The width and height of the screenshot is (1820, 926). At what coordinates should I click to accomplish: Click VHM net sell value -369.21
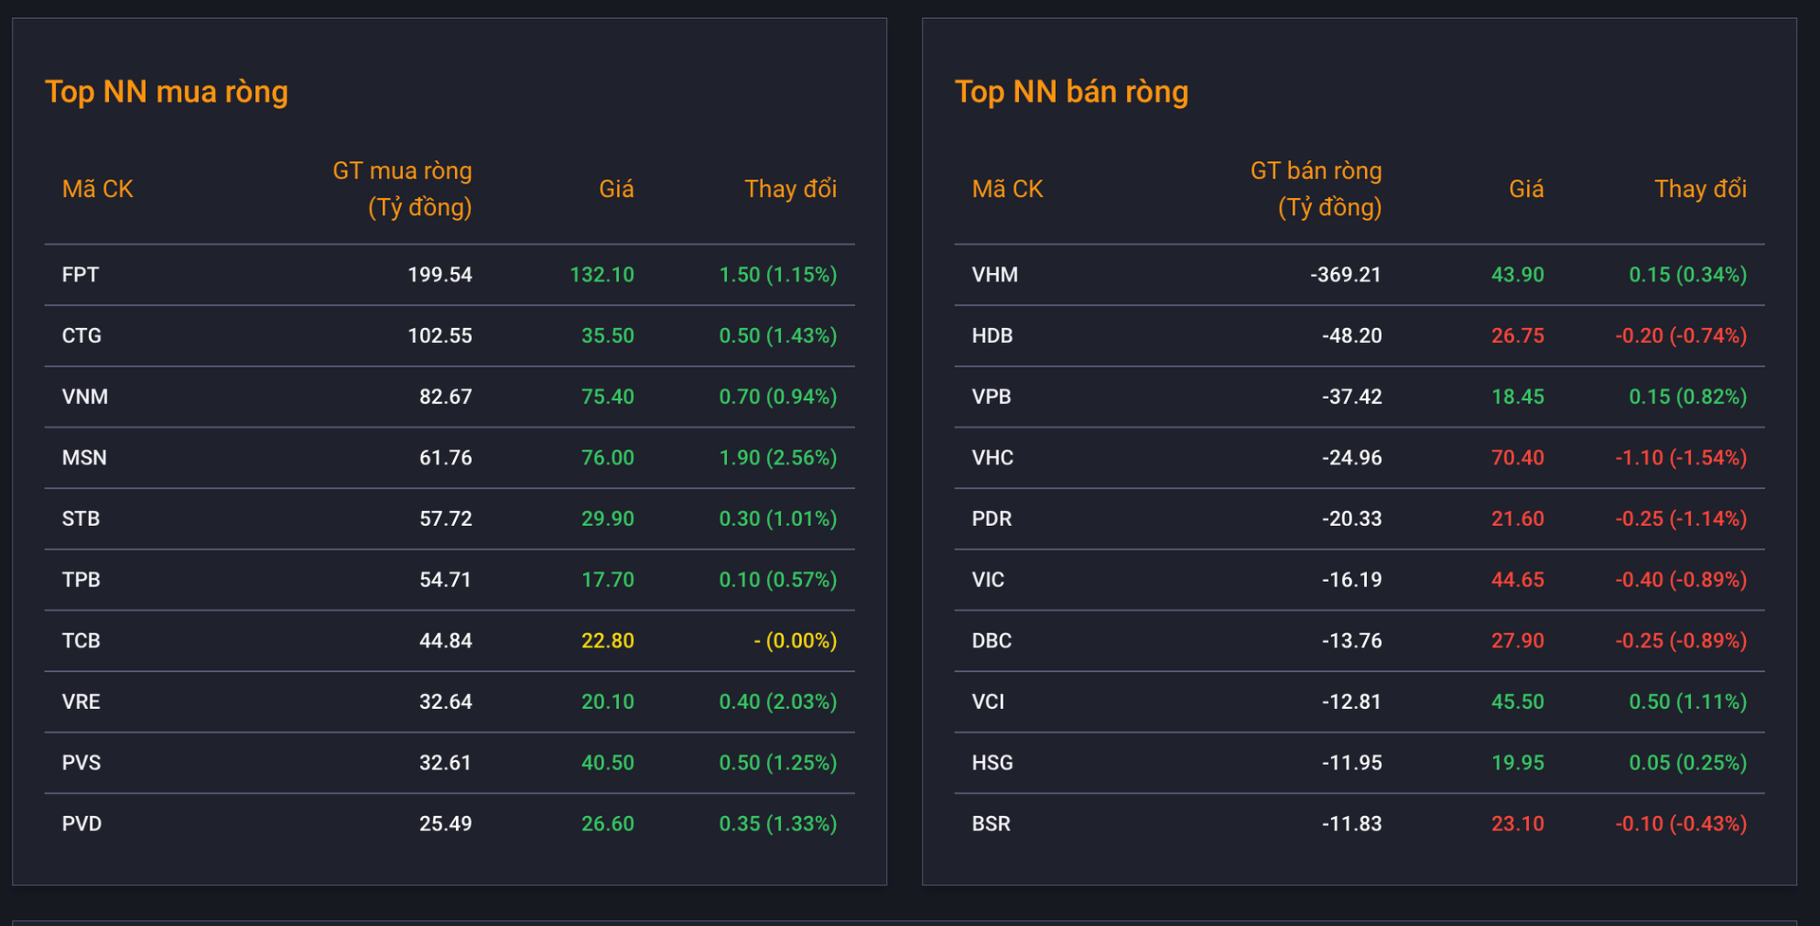pos(1346,275)
